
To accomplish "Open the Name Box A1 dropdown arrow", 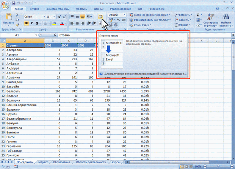I will 36,35.
